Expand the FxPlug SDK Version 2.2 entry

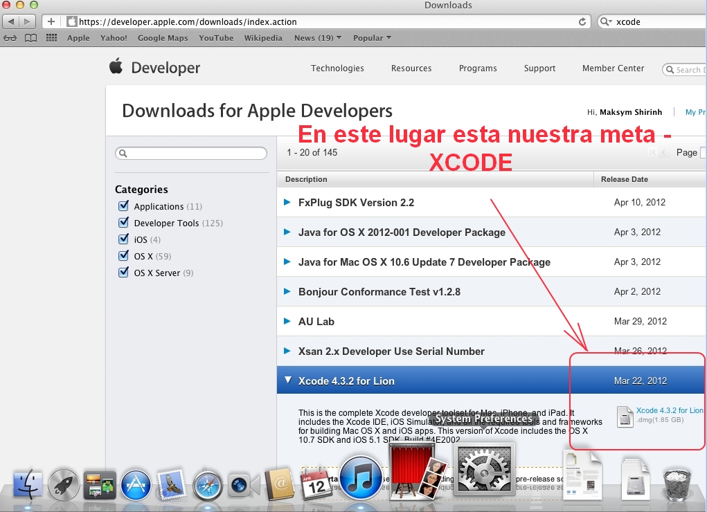(288, 202)
